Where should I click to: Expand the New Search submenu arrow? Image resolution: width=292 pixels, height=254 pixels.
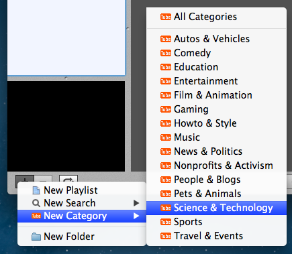click(x=136, y=203)
